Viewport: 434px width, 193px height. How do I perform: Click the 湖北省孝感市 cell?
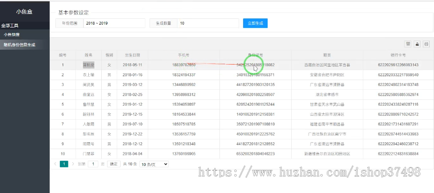coord(327,95)
